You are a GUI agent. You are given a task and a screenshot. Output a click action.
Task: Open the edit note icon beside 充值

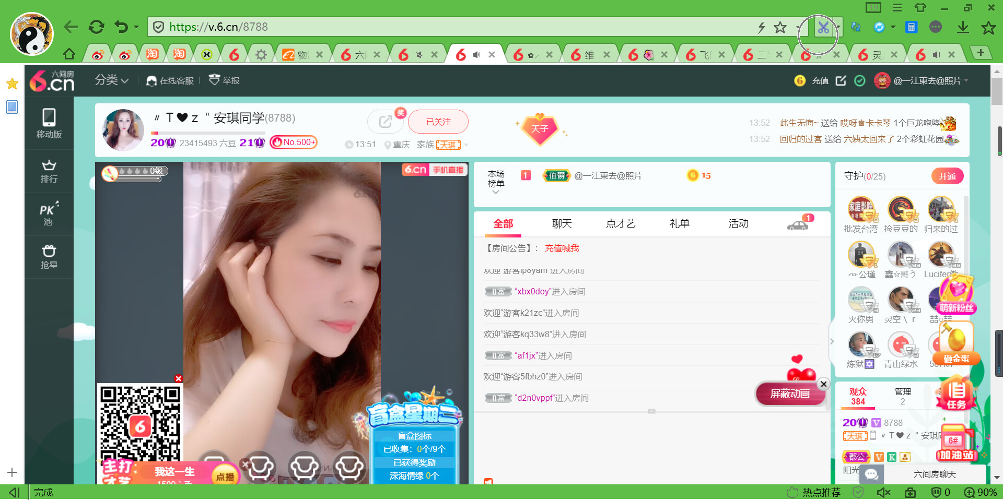(x=841, y=80)
